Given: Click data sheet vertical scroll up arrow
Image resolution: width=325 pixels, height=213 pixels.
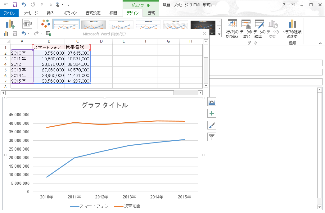Looking at the screenshot, I should [206, 42].
